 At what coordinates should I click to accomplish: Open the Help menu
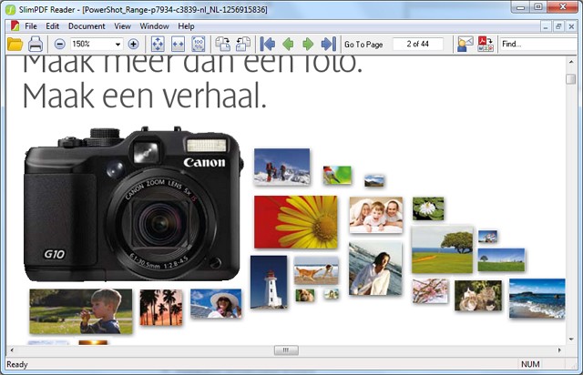[186, 26]
